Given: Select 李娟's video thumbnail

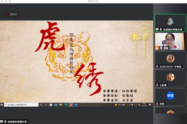Looking at the screenshot, I should pos(170,41).
